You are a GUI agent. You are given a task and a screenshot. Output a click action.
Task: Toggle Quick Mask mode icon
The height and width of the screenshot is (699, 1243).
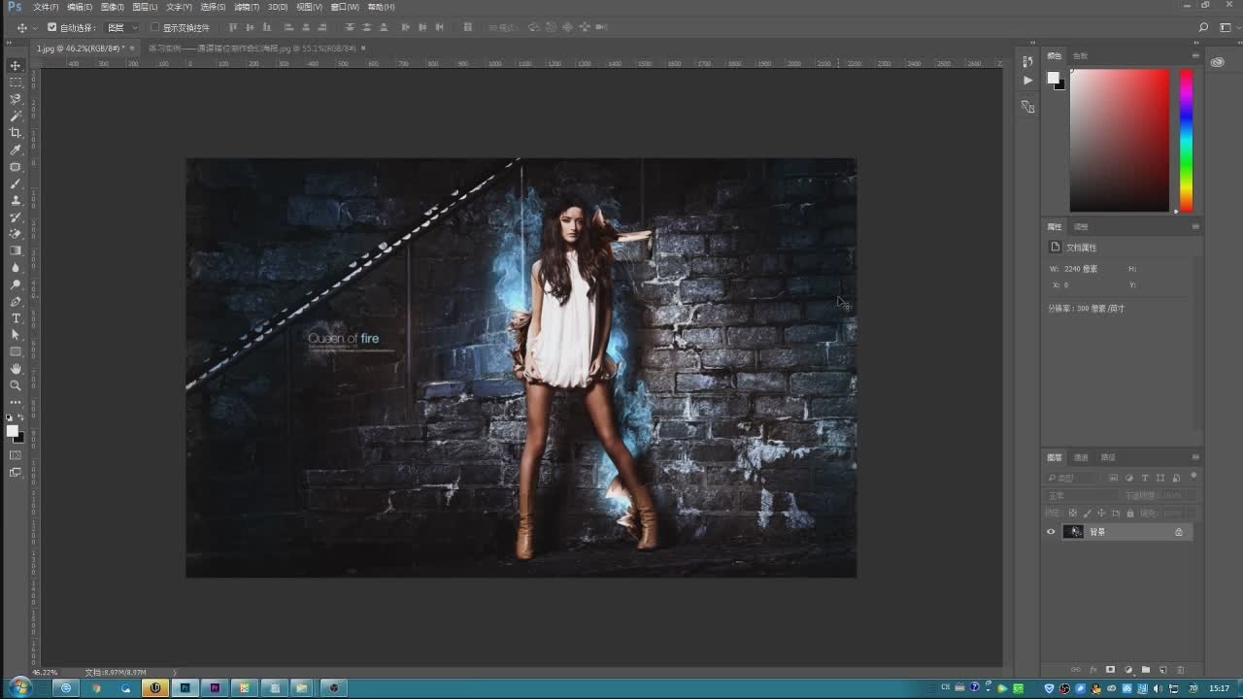[16, 455]
